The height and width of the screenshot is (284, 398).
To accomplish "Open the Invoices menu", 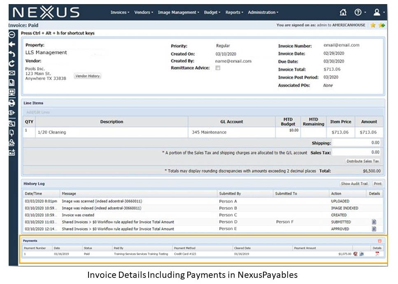I will [120, 12].
